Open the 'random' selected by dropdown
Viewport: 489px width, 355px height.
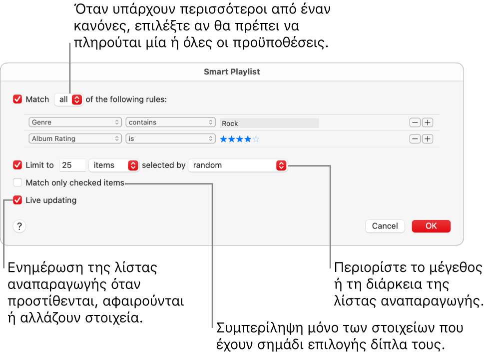[x=237, y=165]
